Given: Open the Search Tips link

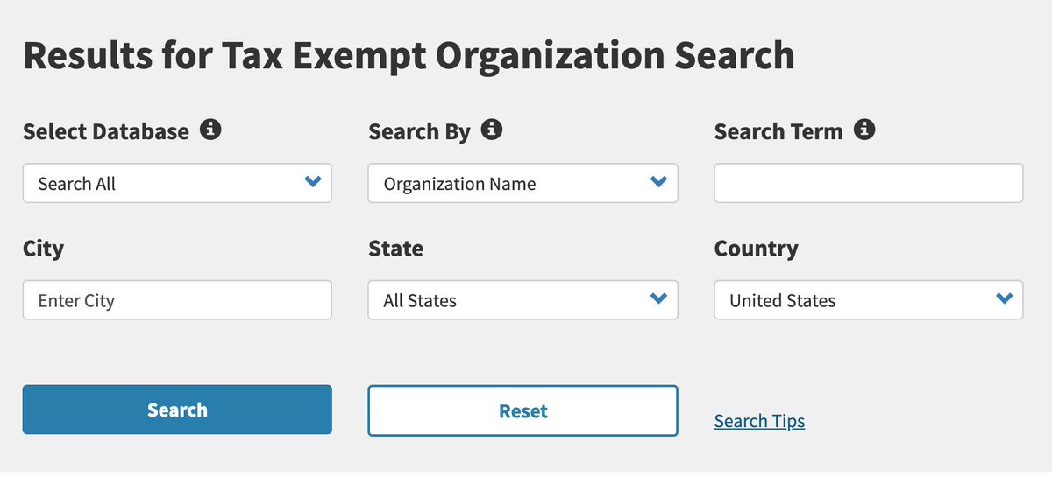Looking at the screenshot, I should point(759,421).
